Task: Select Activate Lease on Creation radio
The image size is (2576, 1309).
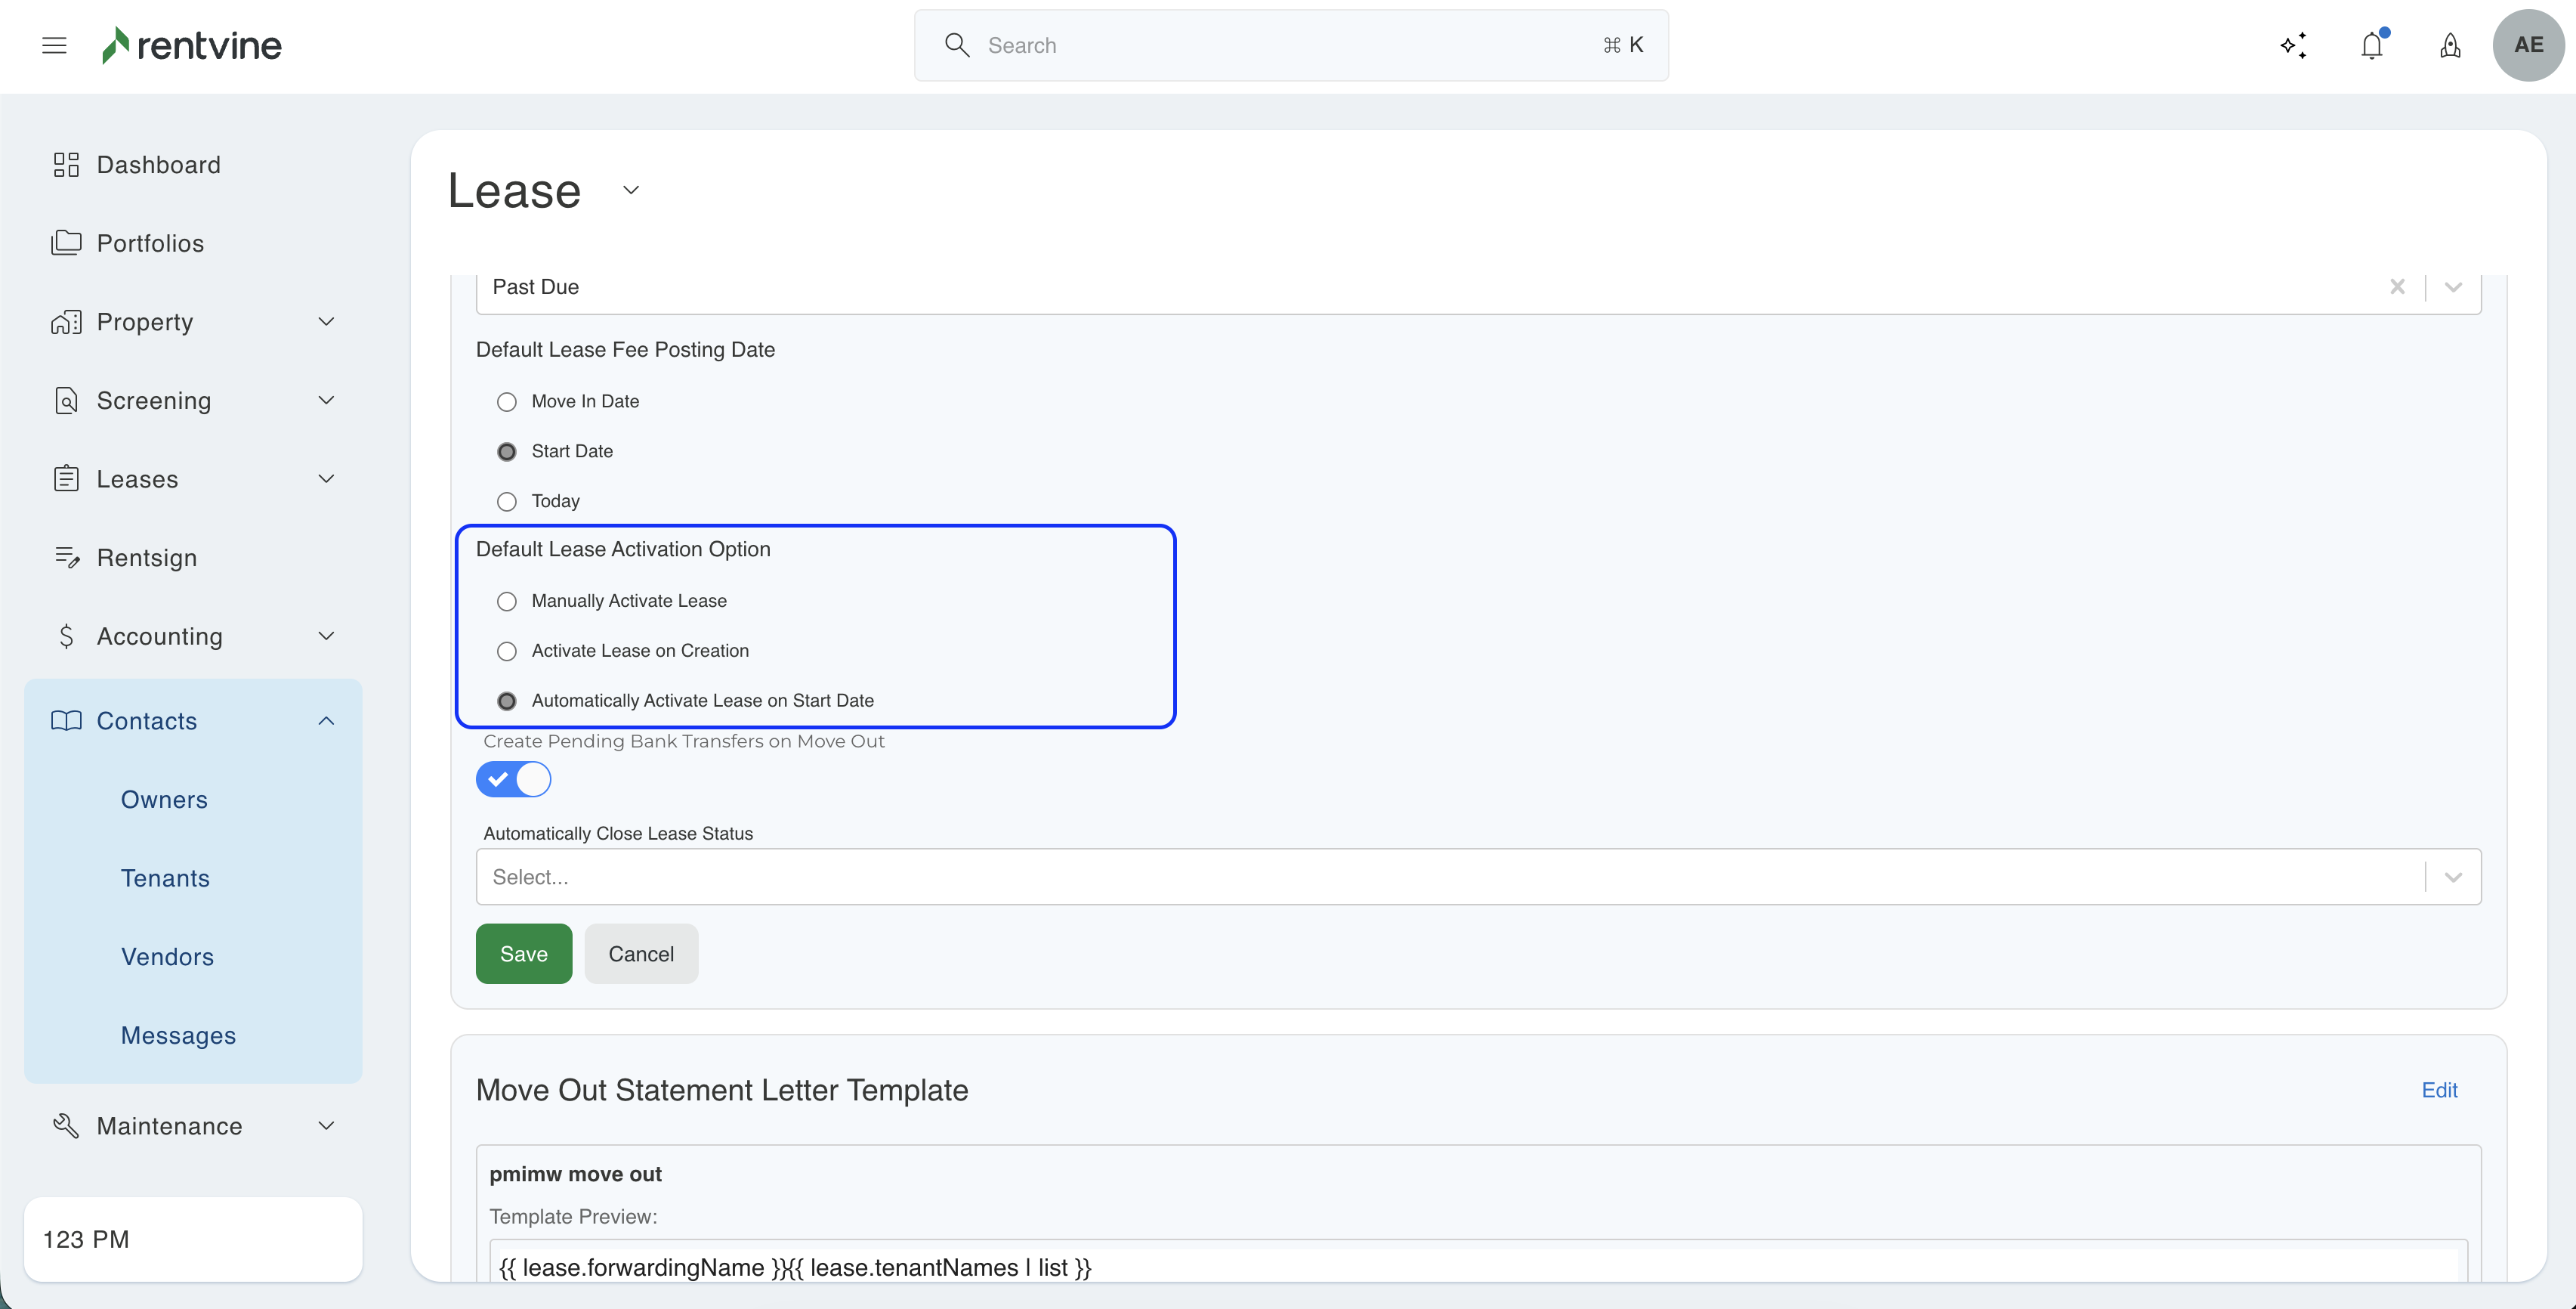Action: pyautogui.click(x=507, y=651)
